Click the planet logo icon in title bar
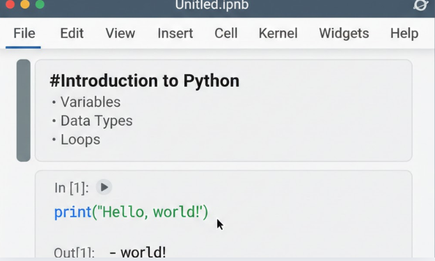Screen dimensions: 435x261 coord(420,5)
